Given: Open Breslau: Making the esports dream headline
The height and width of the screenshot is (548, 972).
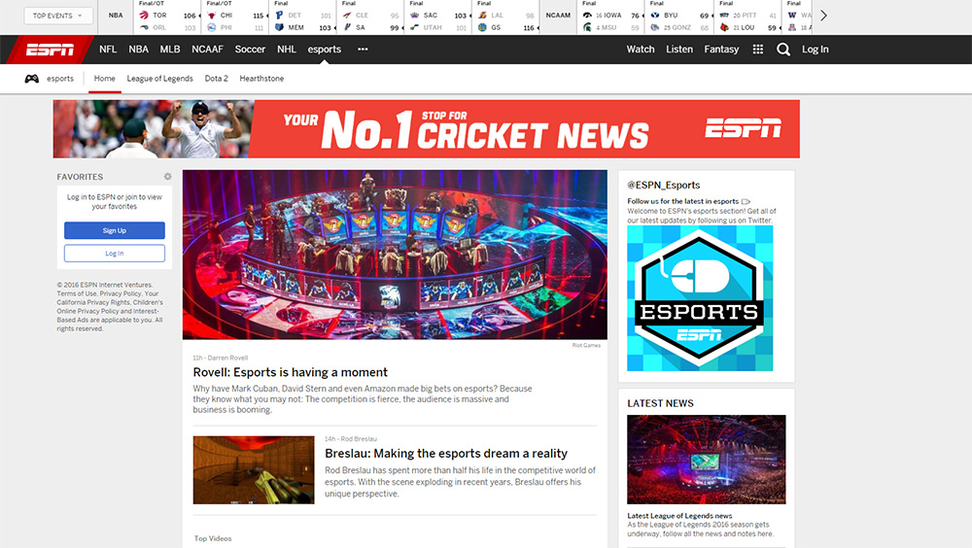Looking at the screenshot, I should [x=446, y=454].
